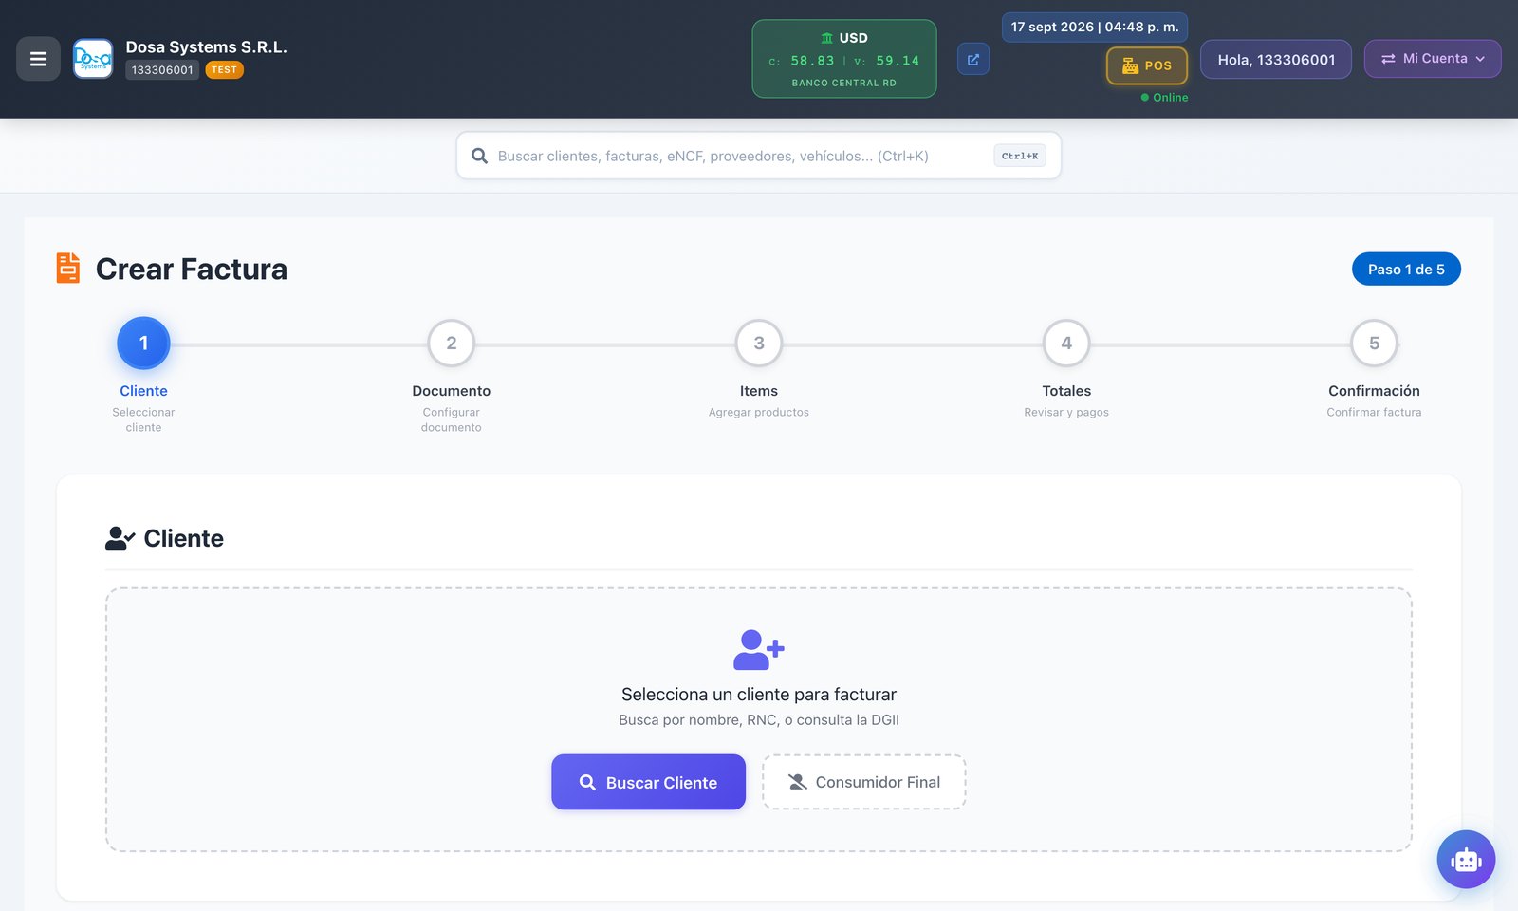Go to step 3 Items
The width and height of the screenshot is (1518, 911).
click(759, 344)
